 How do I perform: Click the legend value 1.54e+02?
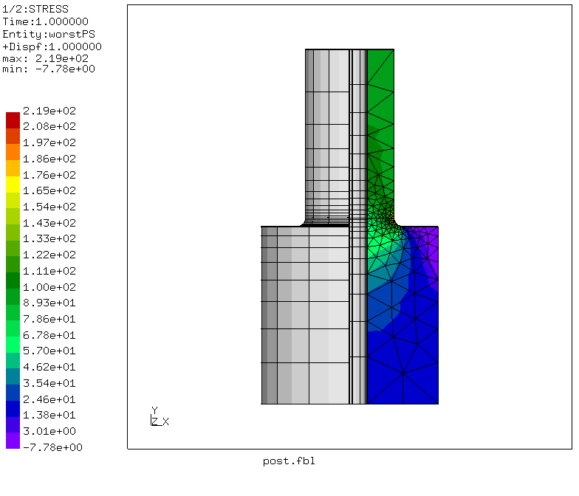tap(49, 207)
